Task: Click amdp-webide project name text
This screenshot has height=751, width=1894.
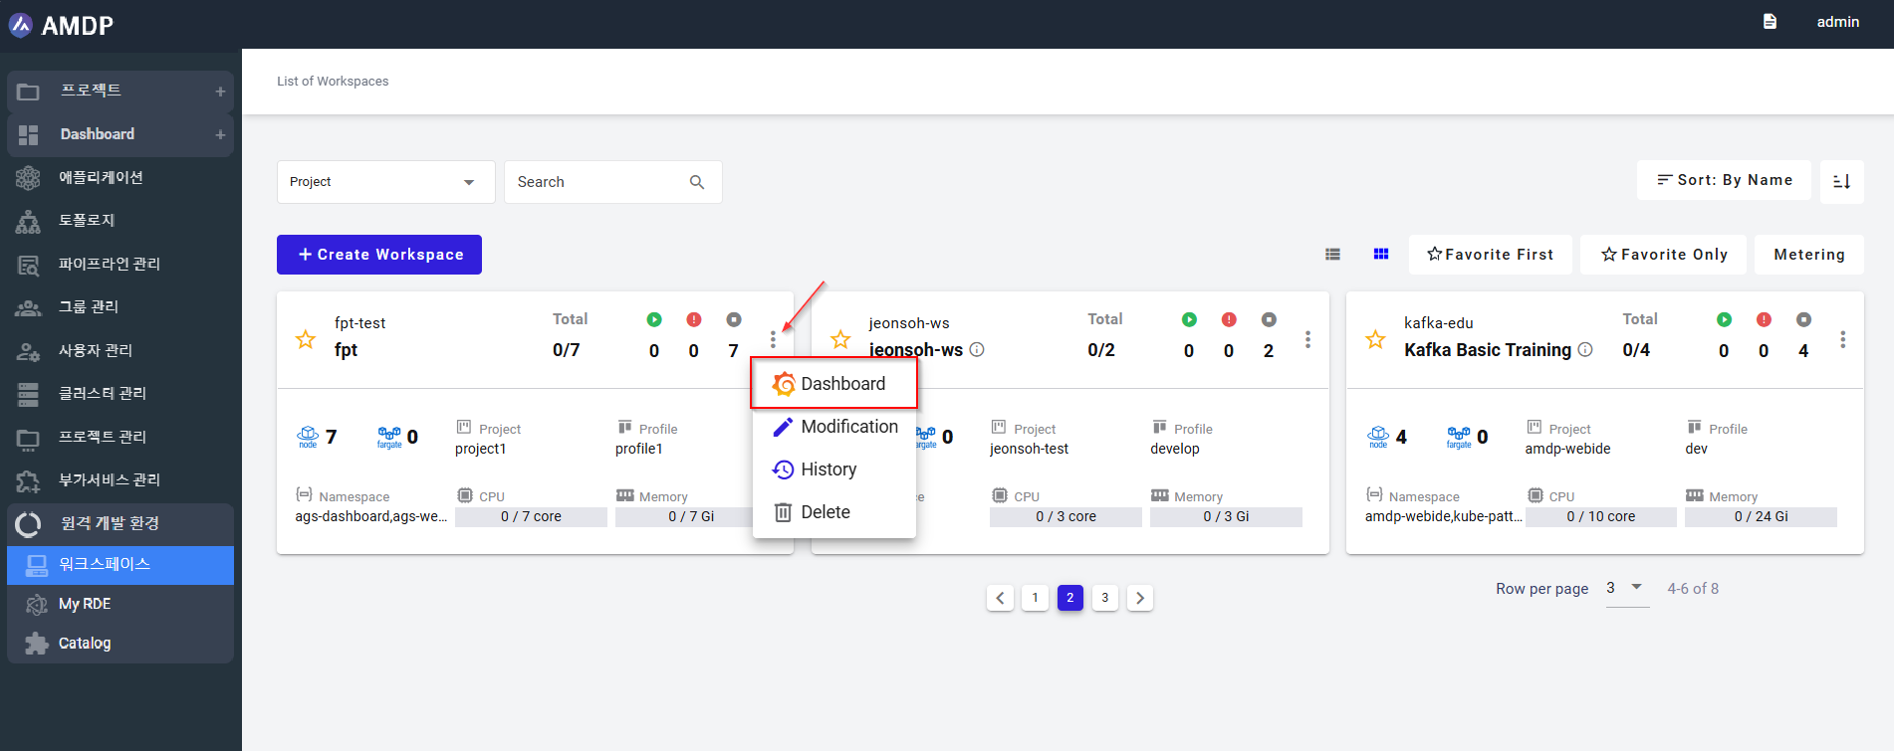Action: 1567,449
